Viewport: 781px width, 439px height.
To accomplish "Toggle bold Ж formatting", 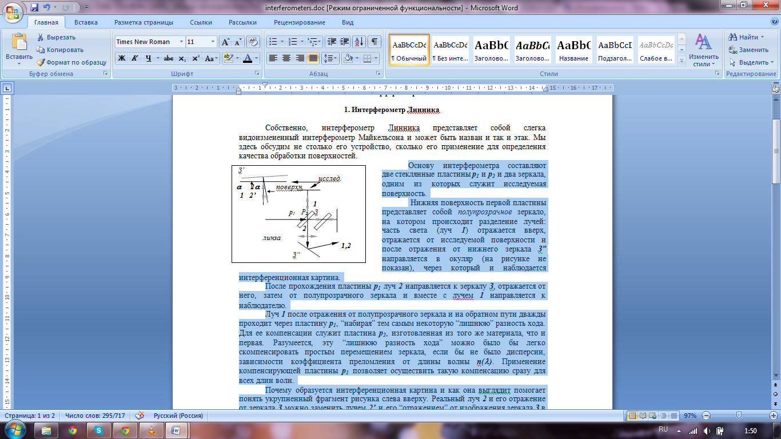I will pyautogui.click(x=122, y=58).
